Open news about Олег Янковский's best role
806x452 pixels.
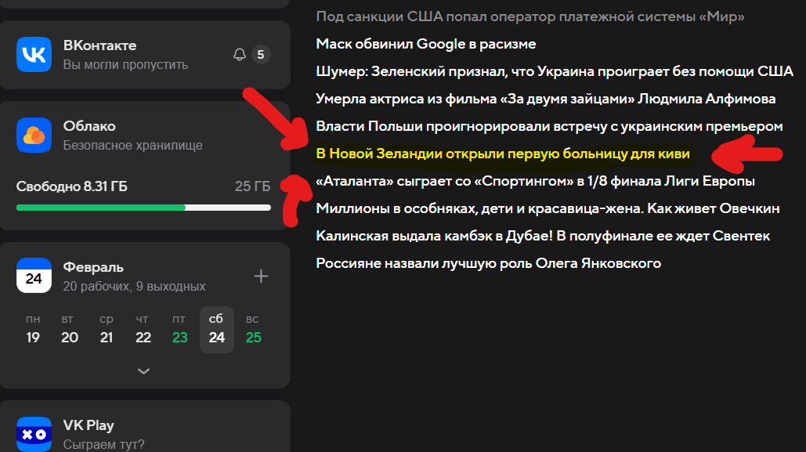click(x=488, y=263)
